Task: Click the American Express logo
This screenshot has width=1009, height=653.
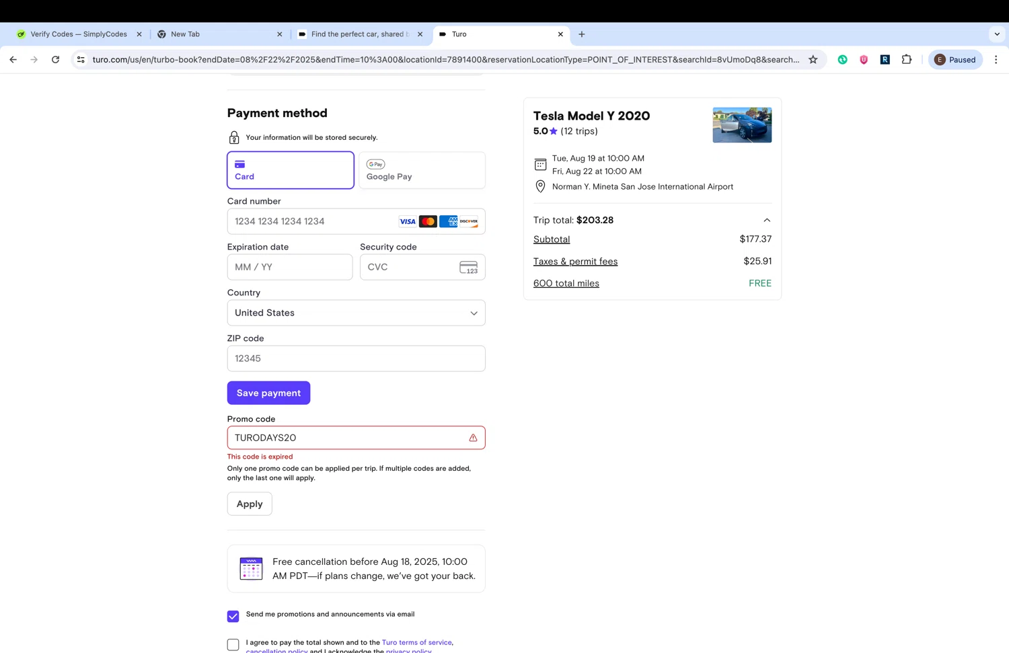Action: pos(448,221)
